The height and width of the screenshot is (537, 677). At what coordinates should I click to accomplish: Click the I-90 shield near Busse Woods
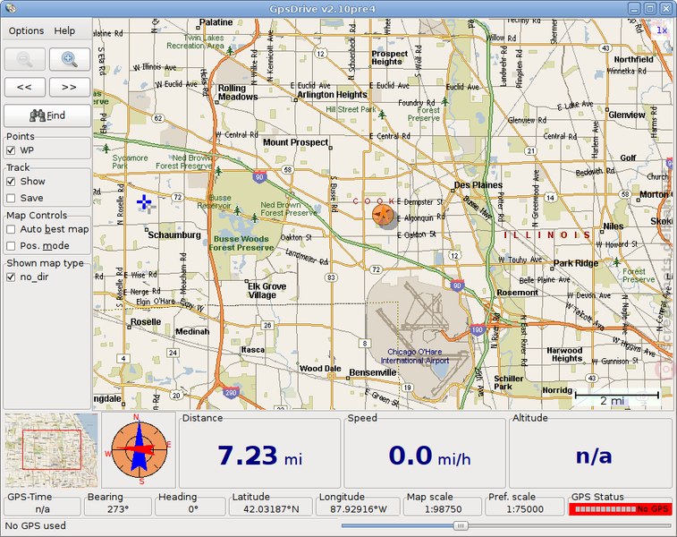pyautogui.click(x=259, y=176)
